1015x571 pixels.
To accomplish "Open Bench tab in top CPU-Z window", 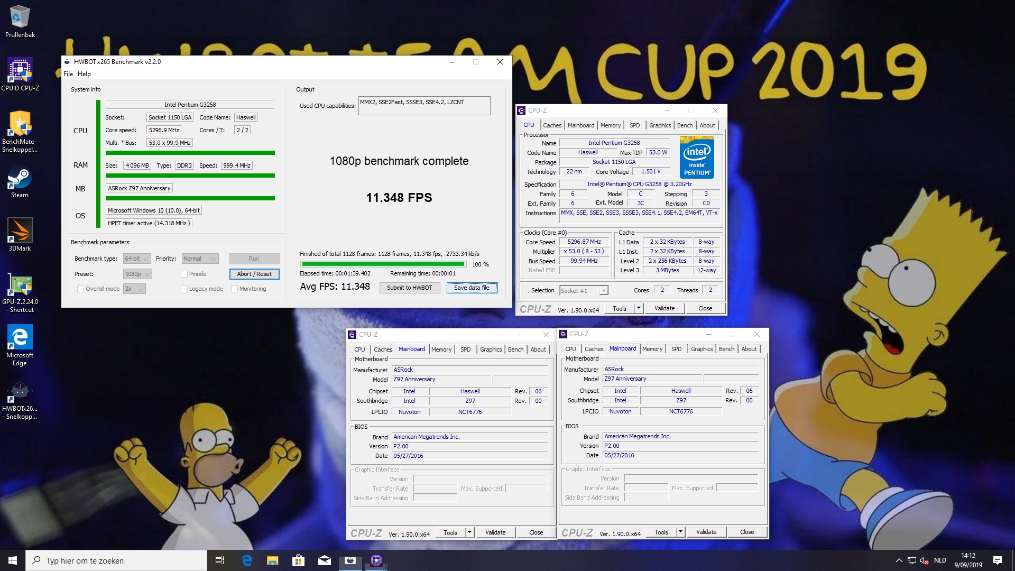I will tap(685, 125).
